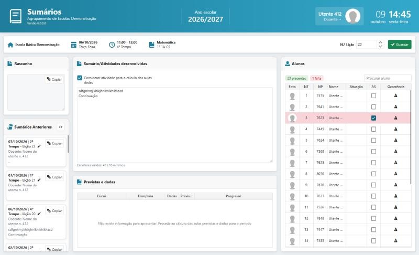
Task: Click inside the N.º Lição number field
Action: (367, 45)
